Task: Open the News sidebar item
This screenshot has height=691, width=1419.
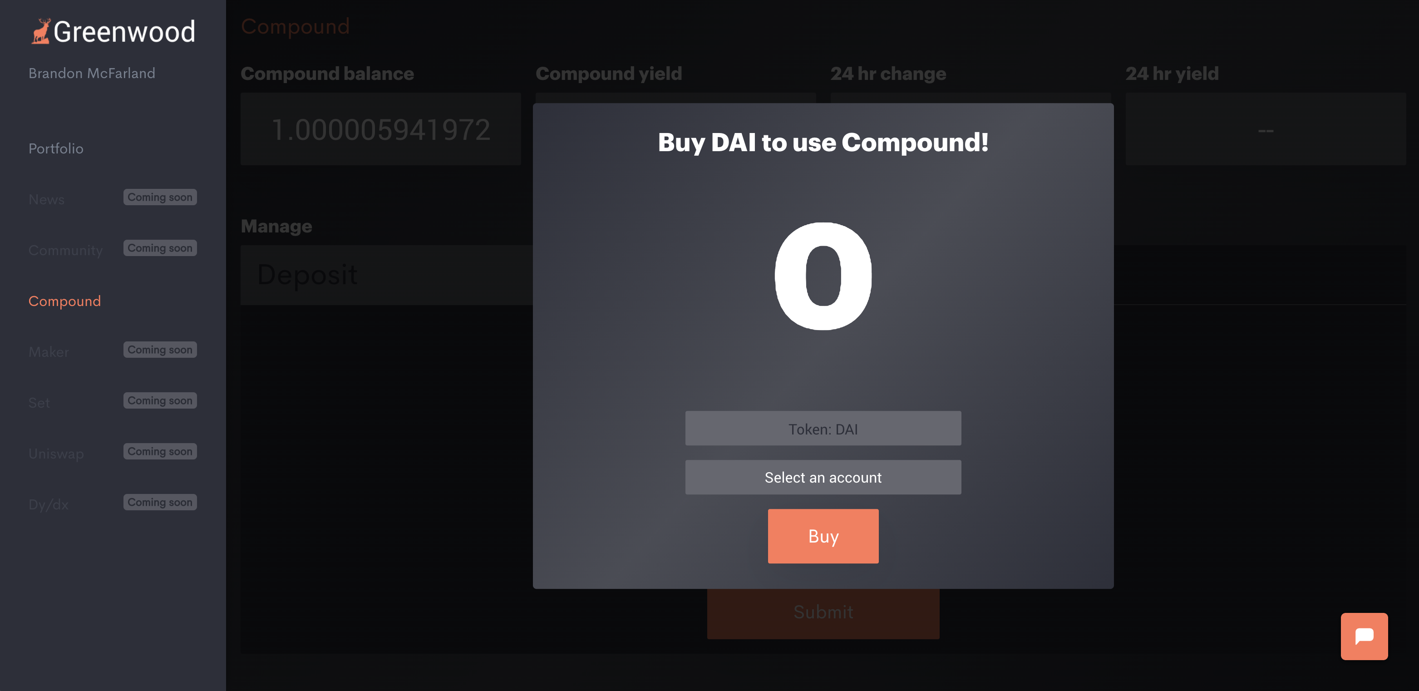Action: click(x=46, y=199)
